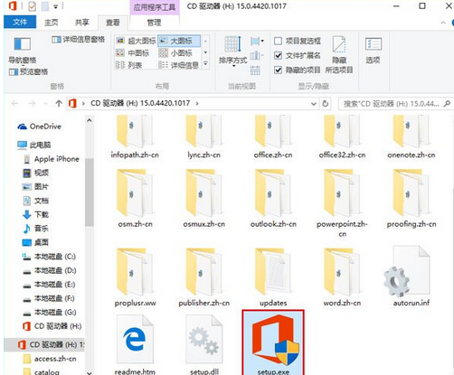Open the address bar history dropdown

(314, 104)
